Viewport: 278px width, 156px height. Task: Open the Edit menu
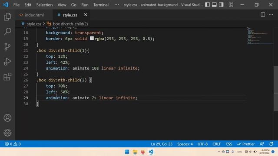[28, 5]
